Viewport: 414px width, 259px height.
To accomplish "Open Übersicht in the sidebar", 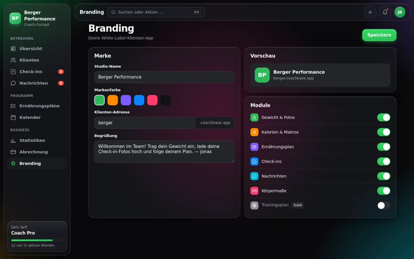I will click(x=37, y=49).
